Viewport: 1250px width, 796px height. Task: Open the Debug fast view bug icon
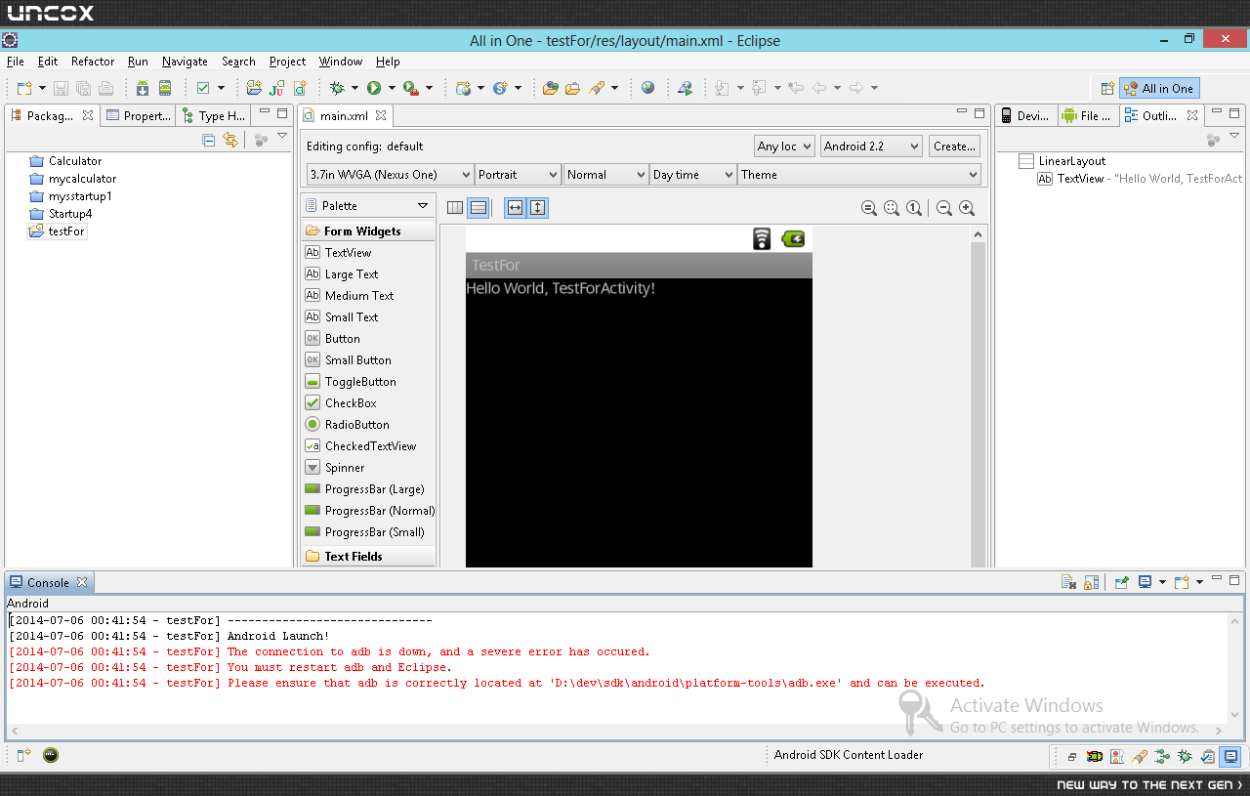1185,756
